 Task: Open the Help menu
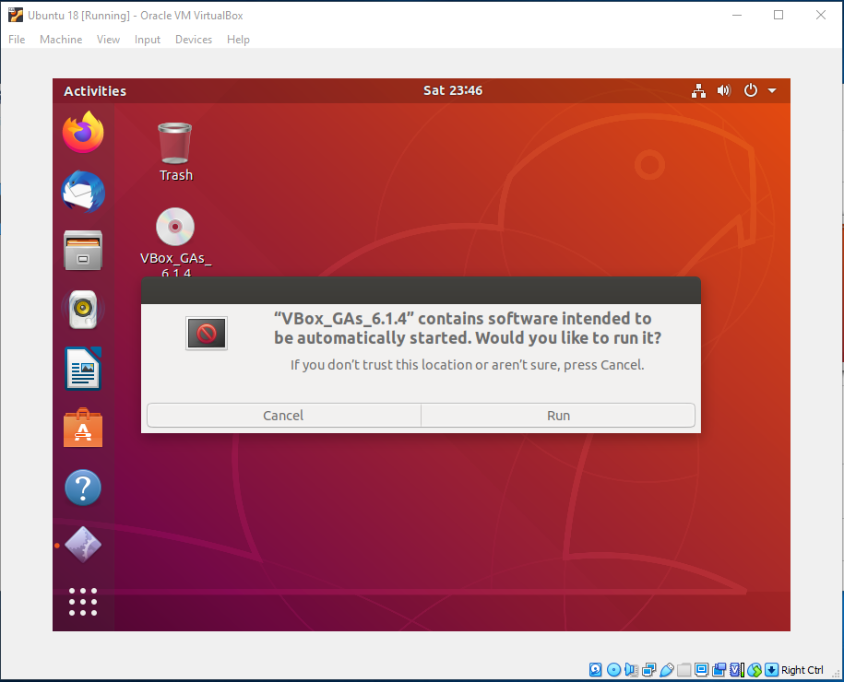pos(238,40)
